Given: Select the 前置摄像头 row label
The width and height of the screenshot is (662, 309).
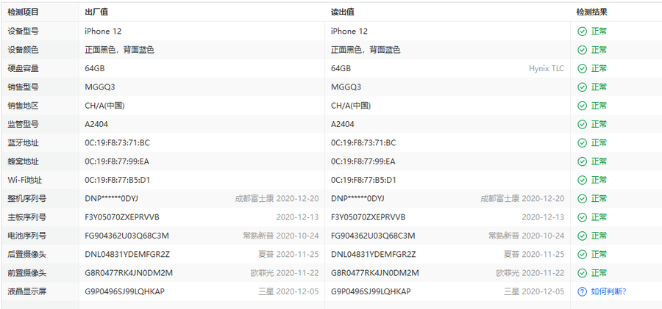Looking at the screenshot, I should pos(27,273).
